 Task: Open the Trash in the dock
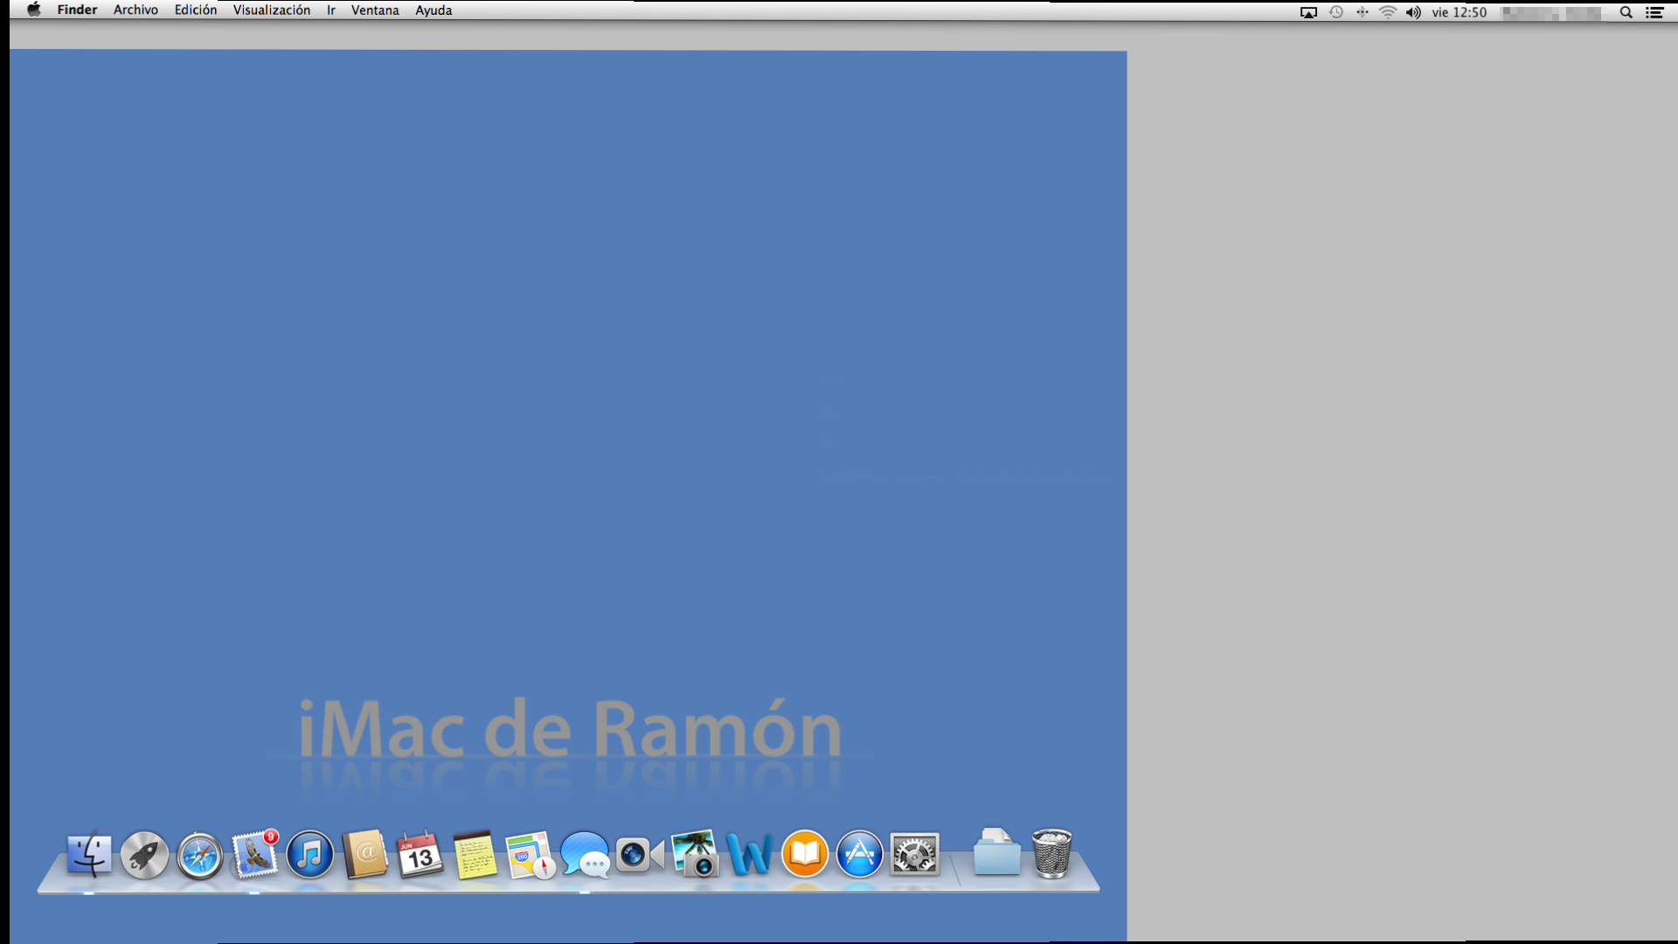click(1051, 853)
